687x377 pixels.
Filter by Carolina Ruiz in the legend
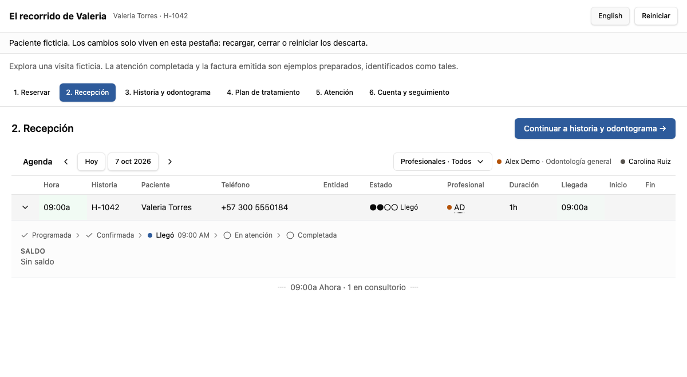646,162
